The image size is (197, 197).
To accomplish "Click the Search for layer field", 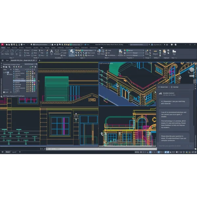I will tap(31, 64).
